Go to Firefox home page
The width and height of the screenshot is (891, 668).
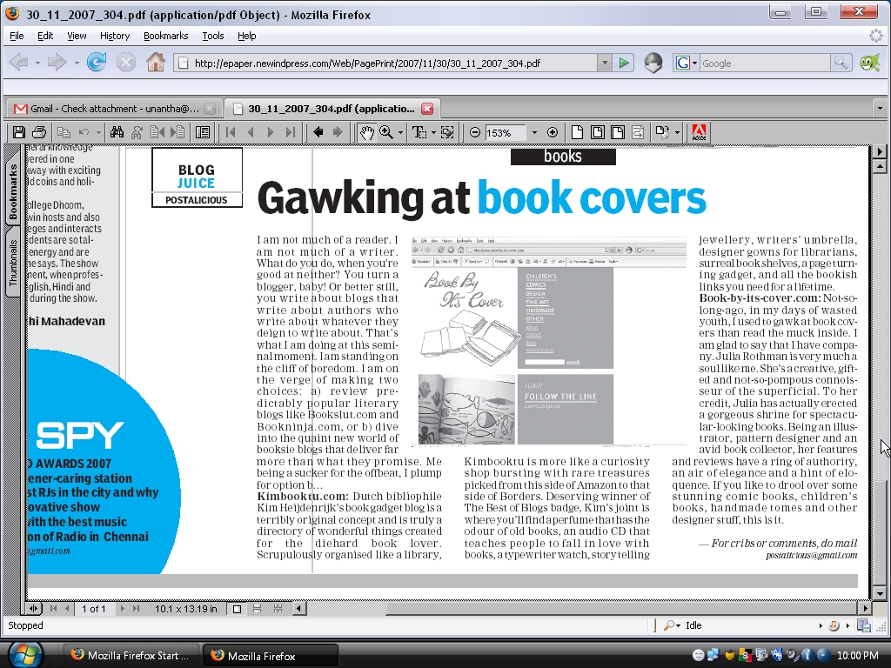(155, 62)
